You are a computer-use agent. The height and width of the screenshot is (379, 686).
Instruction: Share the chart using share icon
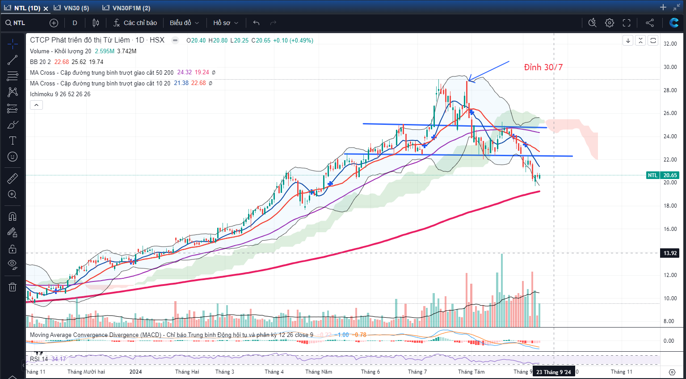[650, 23]
